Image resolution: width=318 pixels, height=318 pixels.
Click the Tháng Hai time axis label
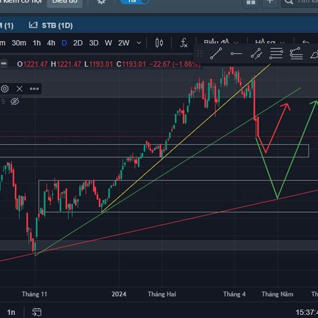[162, 294]
